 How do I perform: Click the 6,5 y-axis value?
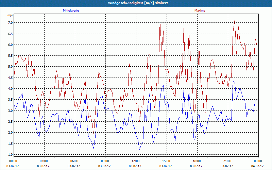click(11, 34)
